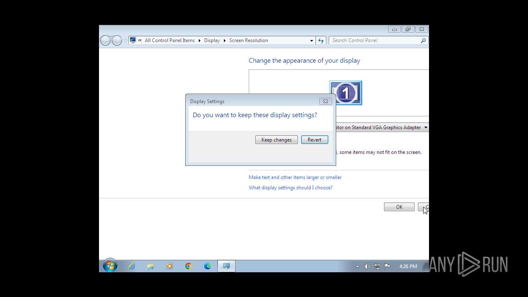This screenshot has width=528, height=297.
Task: Show hidden tray icons arrow
Action: [357, 266]
